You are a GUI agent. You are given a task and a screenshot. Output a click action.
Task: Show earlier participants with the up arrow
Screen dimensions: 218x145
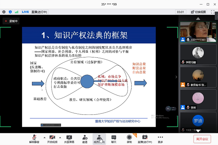[x=198, y=19]
